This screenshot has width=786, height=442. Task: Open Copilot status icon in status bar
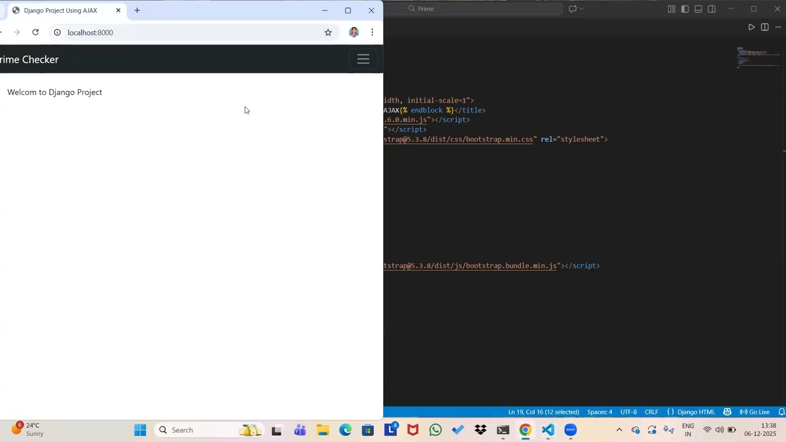click(727, 412)
